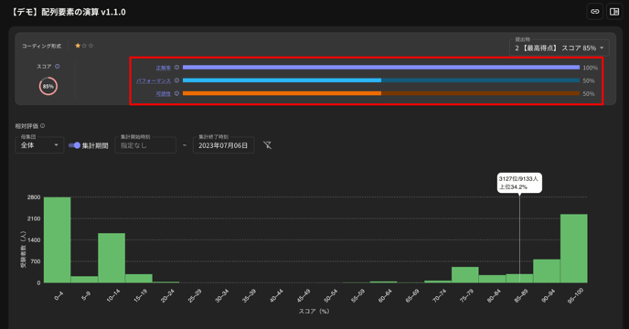The height and width of the screenshot is (329, 629).
Task: Click the 100% value beside 正解率 bar
Action: [x=590, y=68]
